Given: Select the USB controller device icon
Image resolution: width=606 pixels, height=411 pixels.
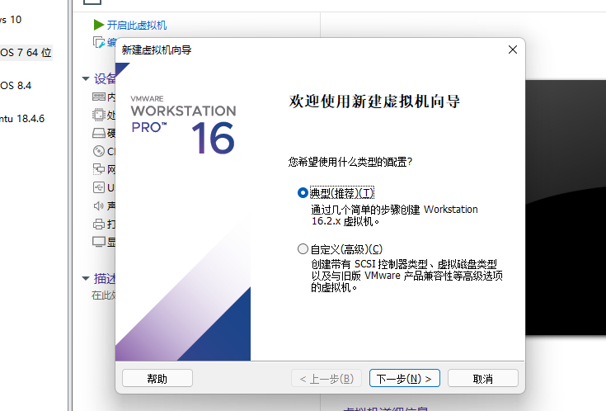Looking at the screenshot, I should [x=99, y=187].
